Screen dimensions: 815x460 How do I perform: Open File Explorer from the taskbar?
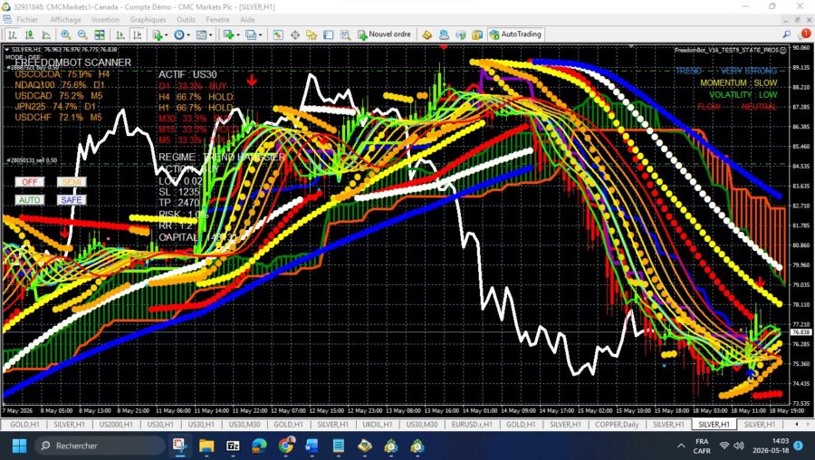[206, 446]
